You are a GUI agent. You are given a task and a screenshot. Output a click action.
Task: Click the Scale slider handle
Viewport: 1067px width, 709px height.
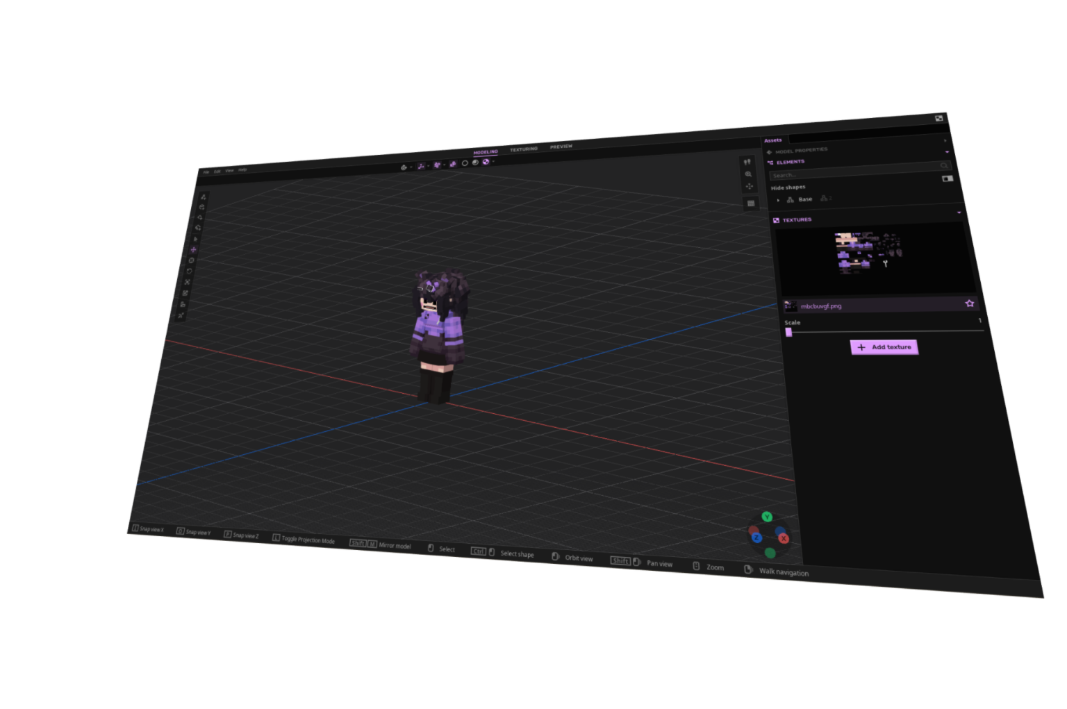click(x=788, y=332)
